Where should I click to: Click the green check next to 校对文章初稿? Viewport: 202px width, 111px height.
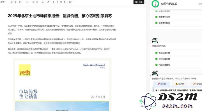(156, 59)
